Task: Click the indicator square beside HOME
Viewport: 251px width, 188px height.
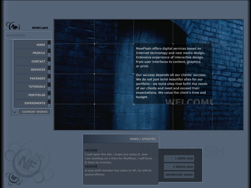Action: 49,44
